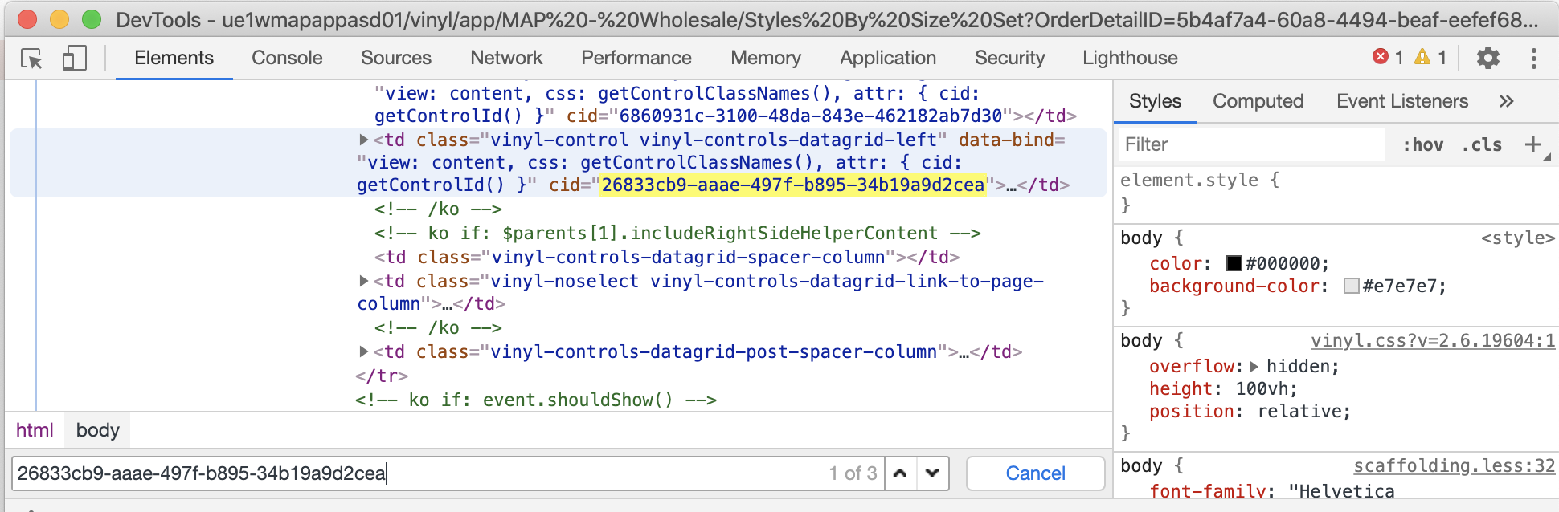The width and height of the screenshot is (1559, 512).
Task: Open the vinyl.css source link
Action: [x=1432, y=341]
